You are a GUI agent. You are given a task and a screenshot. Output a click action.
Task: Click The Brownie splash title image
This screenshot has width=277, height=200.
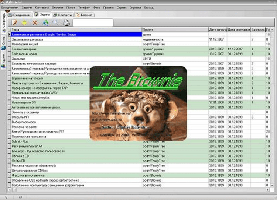point(138,81)
